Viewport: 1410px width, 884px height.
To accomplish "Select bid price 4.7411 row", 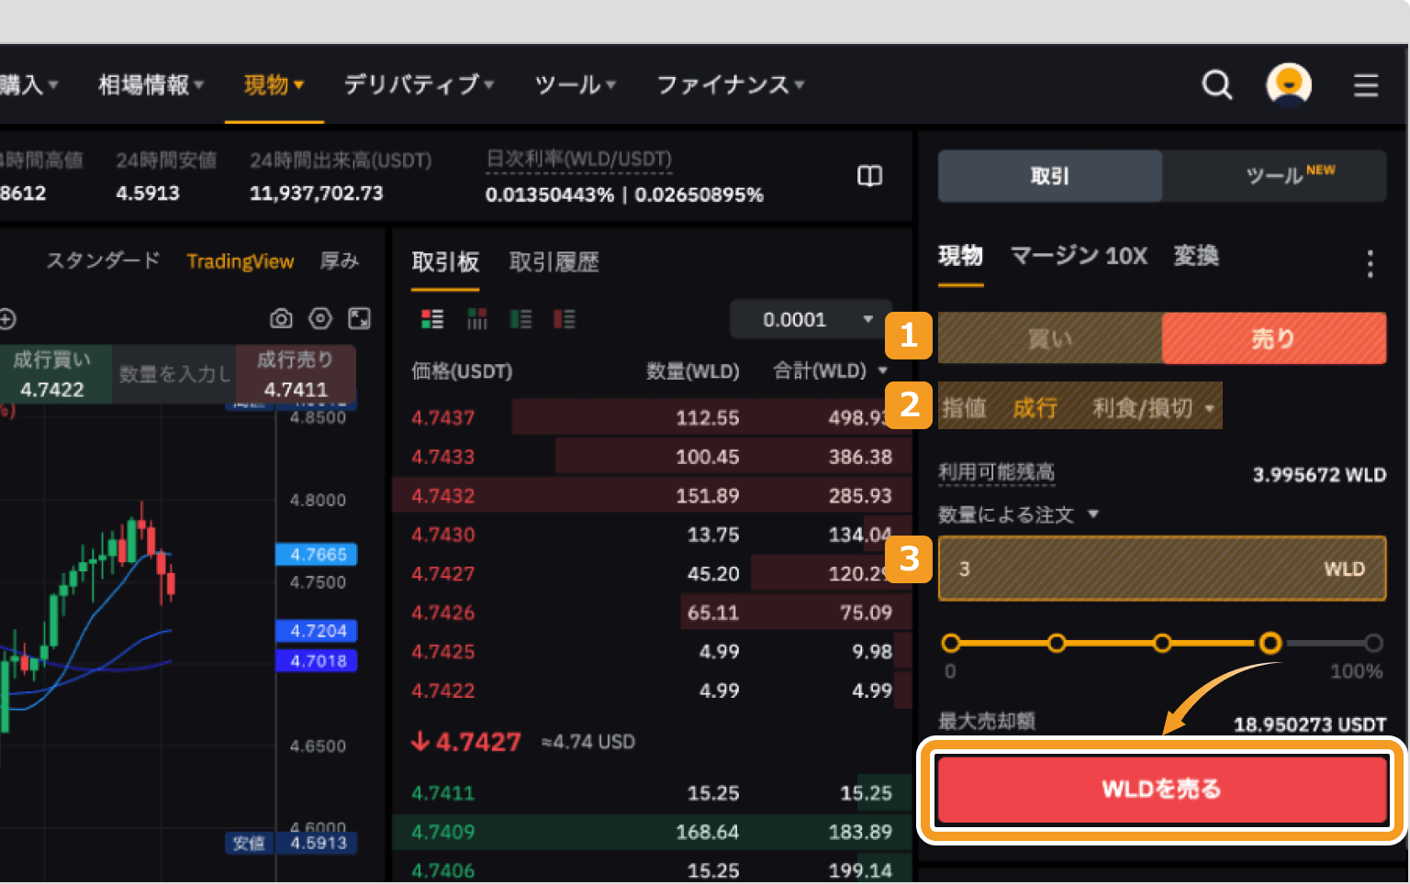I will pos(652,793).
